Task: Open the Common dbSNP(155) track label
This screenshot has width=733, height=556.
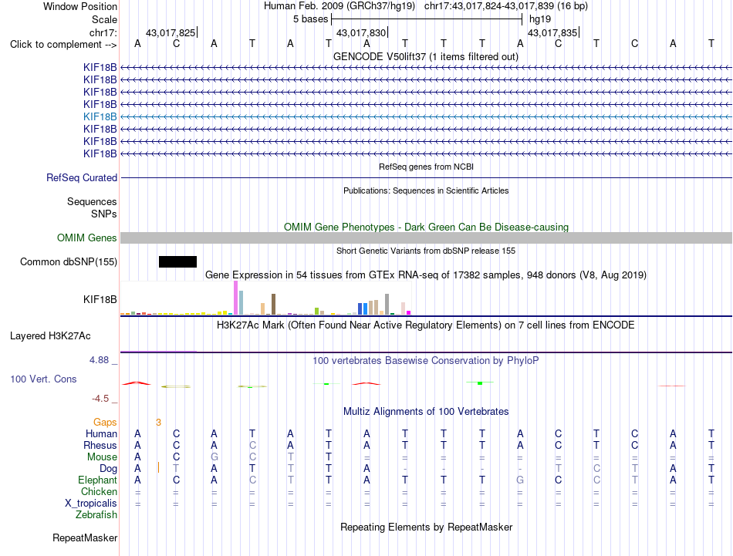Action: coord(69,261)
